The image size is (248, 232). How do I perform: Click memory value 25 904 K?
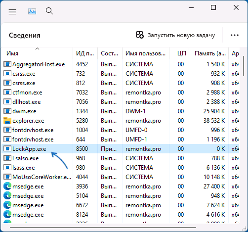[x=214, y=111]
